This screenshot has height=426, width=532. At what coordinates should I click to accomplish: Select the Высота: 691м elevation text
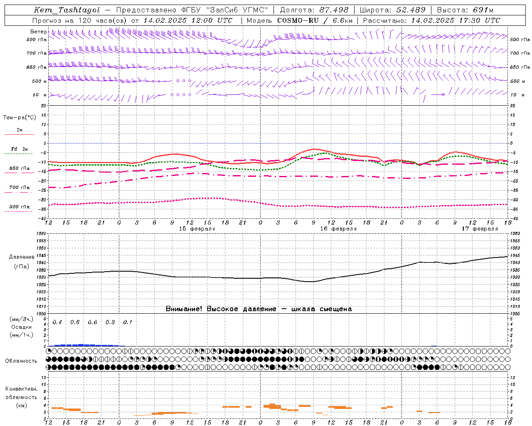tap(465, 10)
